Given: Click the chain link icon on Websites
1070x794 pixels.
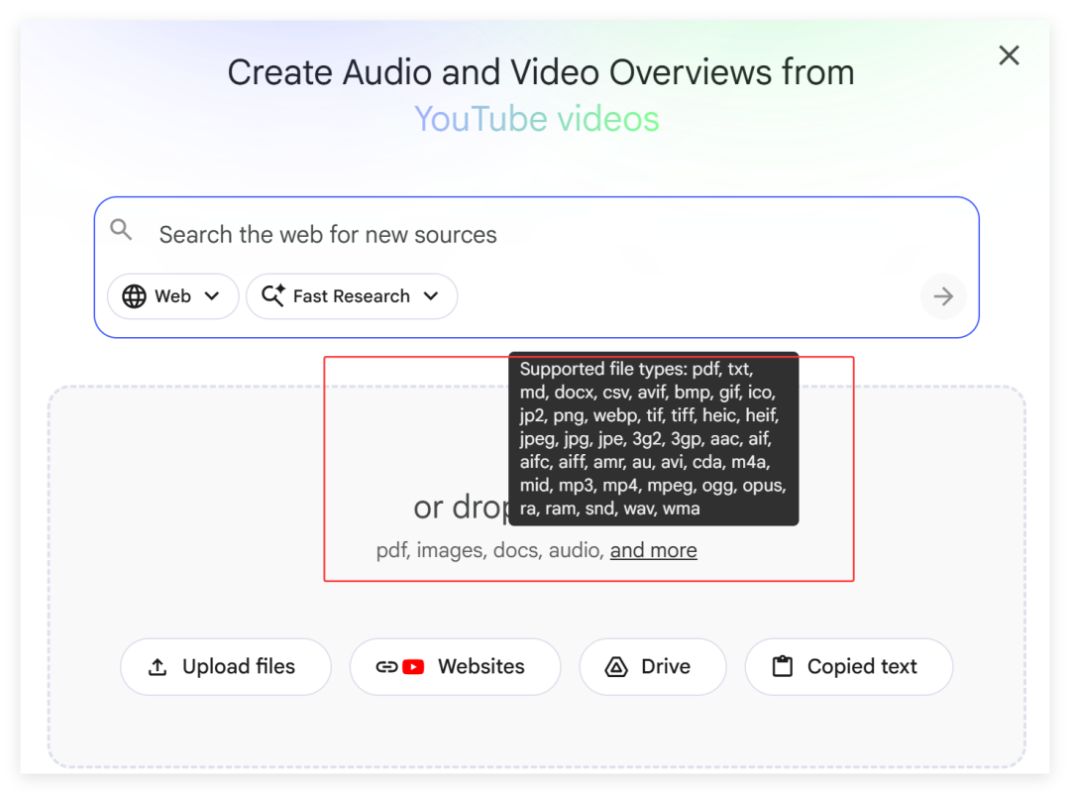Looking at the screenshot, I should tap(386, 667).
